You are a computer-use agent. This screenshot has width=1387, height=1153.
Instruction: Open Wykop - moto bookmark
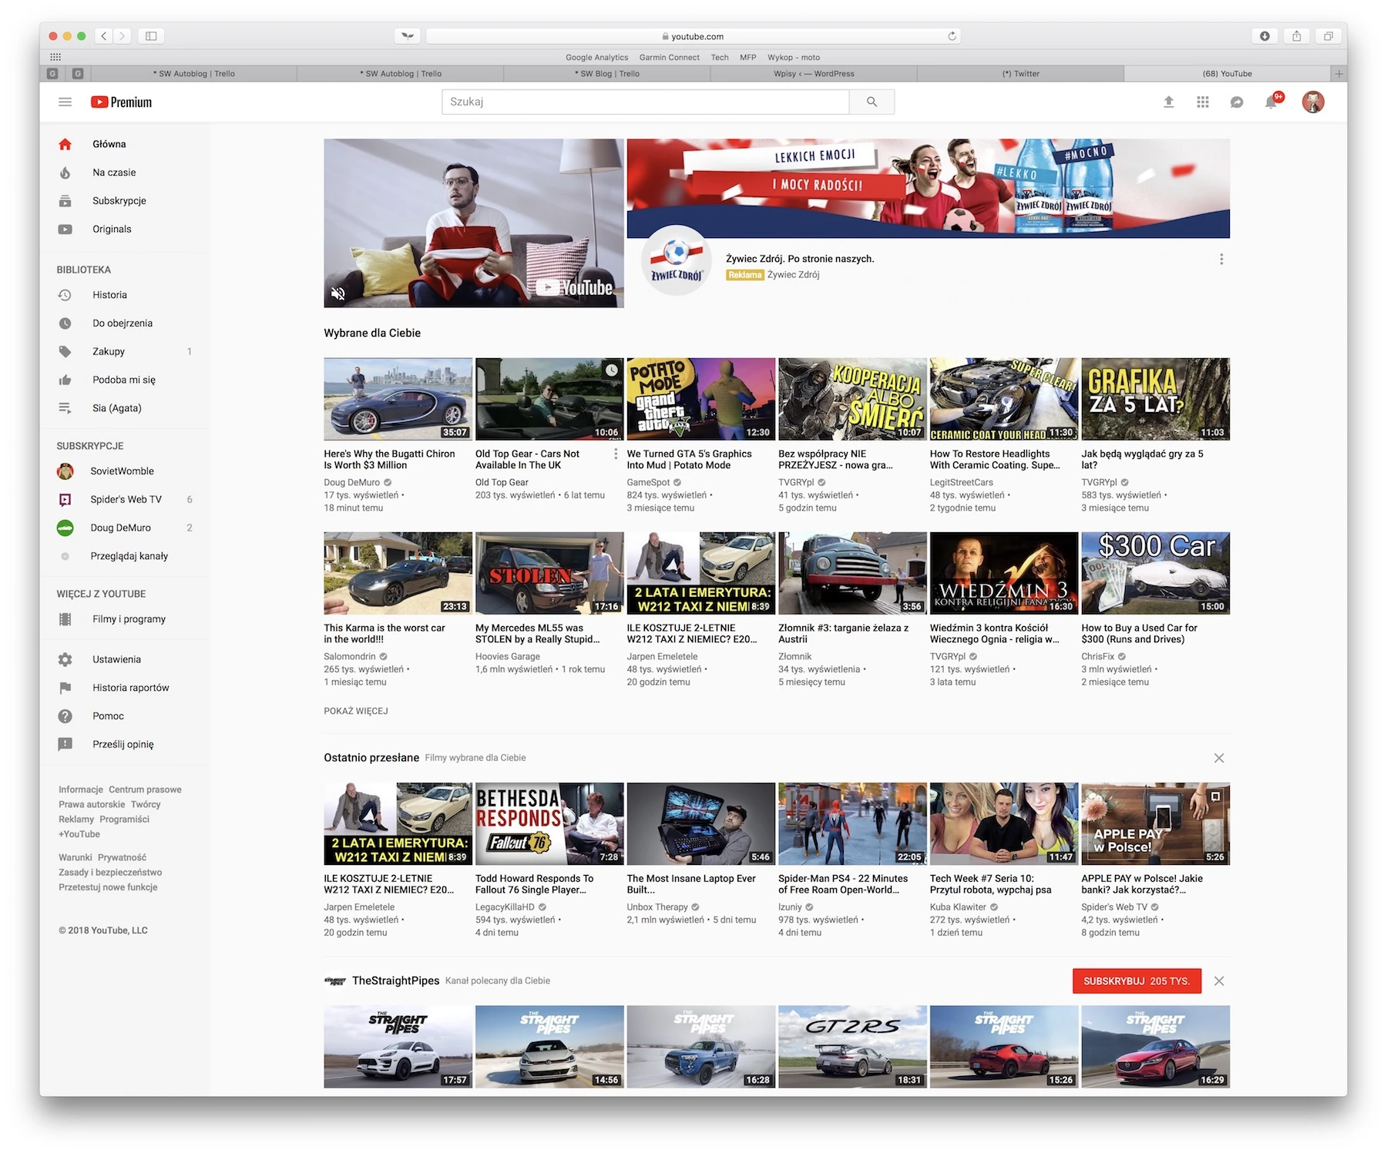(794, 58)
